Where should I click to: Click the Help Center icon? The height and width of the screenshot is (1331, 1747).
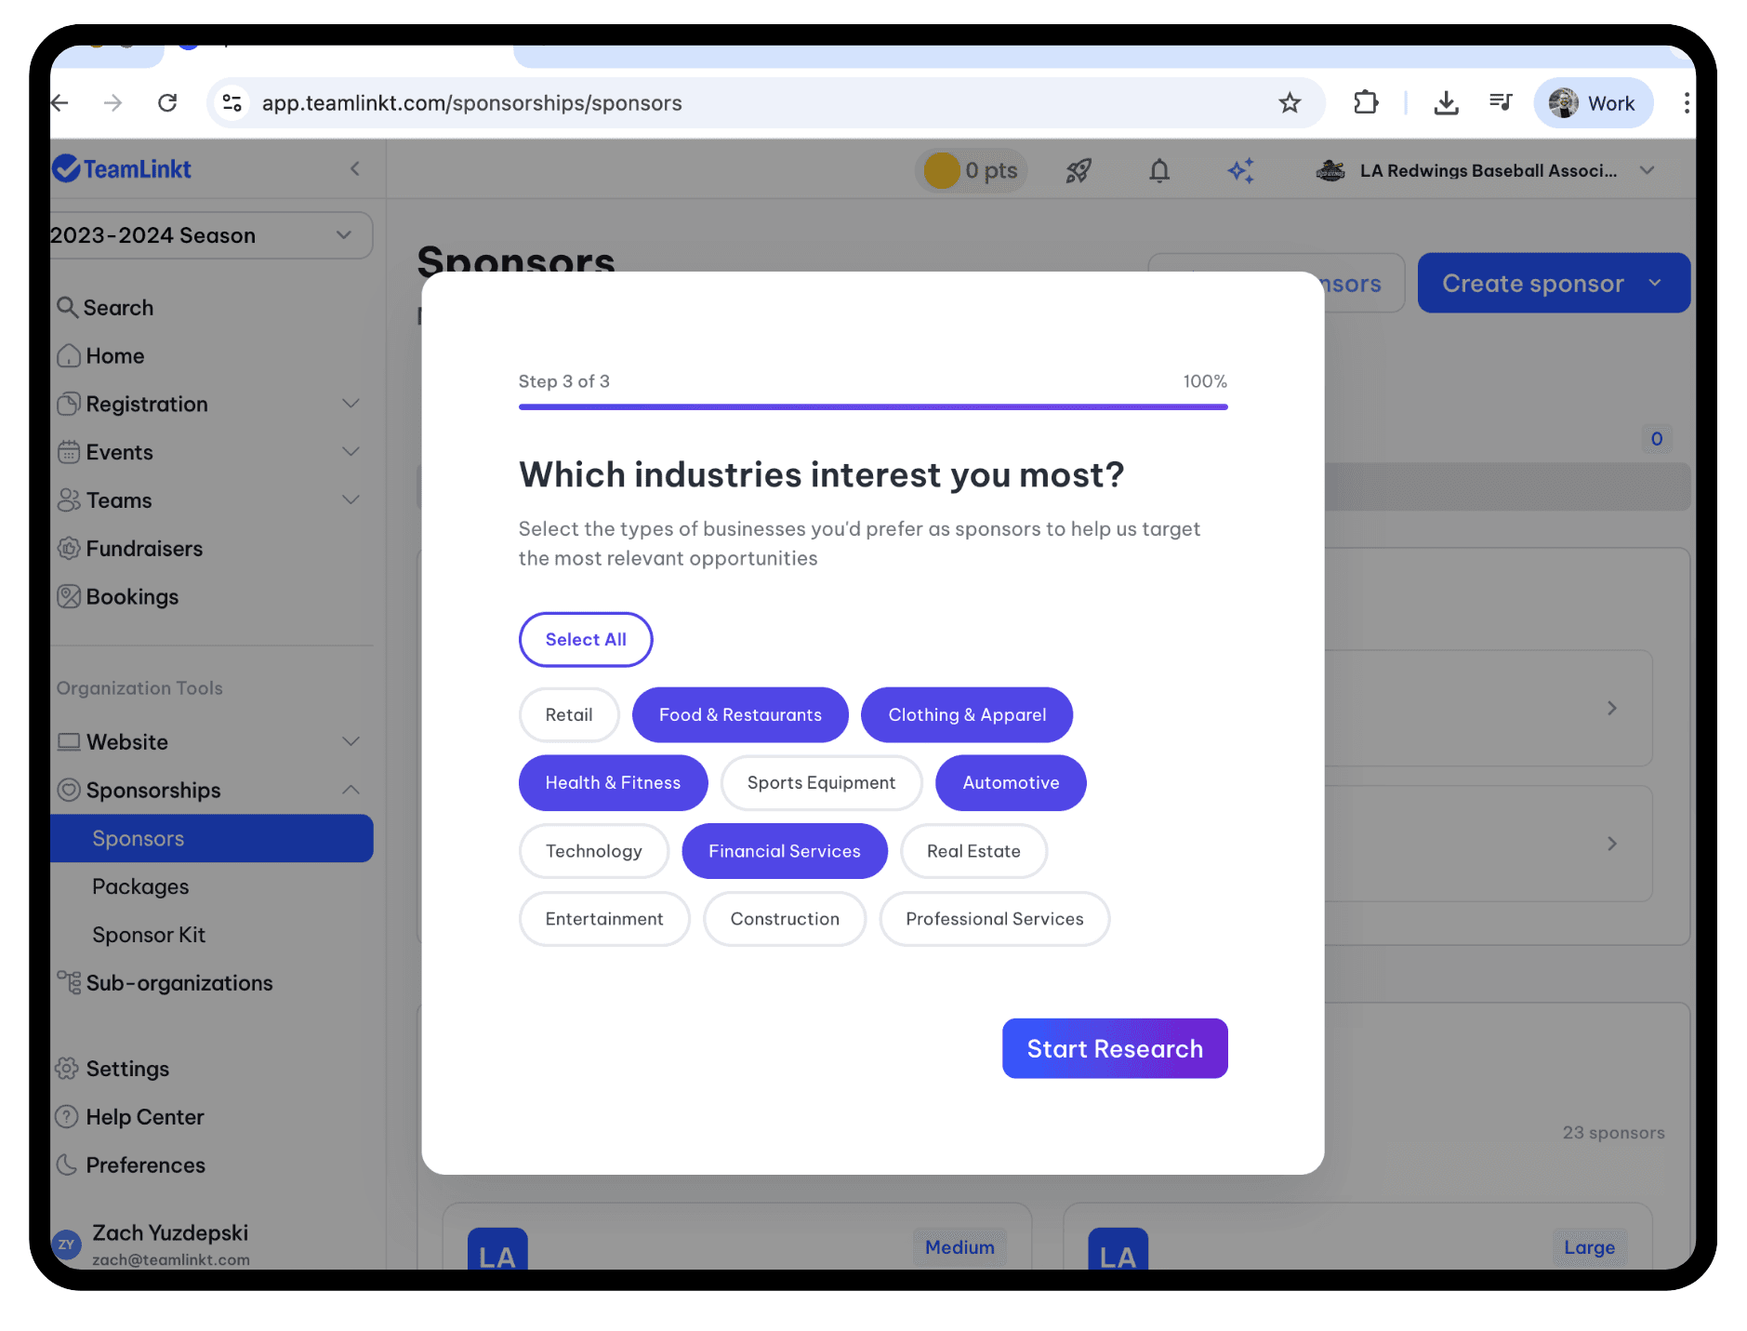69,1116
